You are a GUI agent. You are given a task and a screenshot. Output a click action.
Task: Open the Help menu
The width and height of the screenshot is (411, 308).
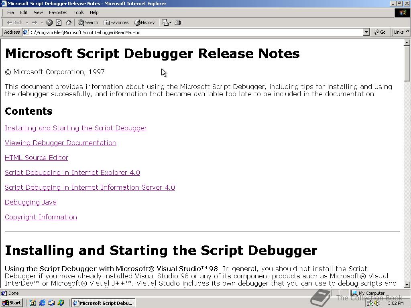[94, 12]
